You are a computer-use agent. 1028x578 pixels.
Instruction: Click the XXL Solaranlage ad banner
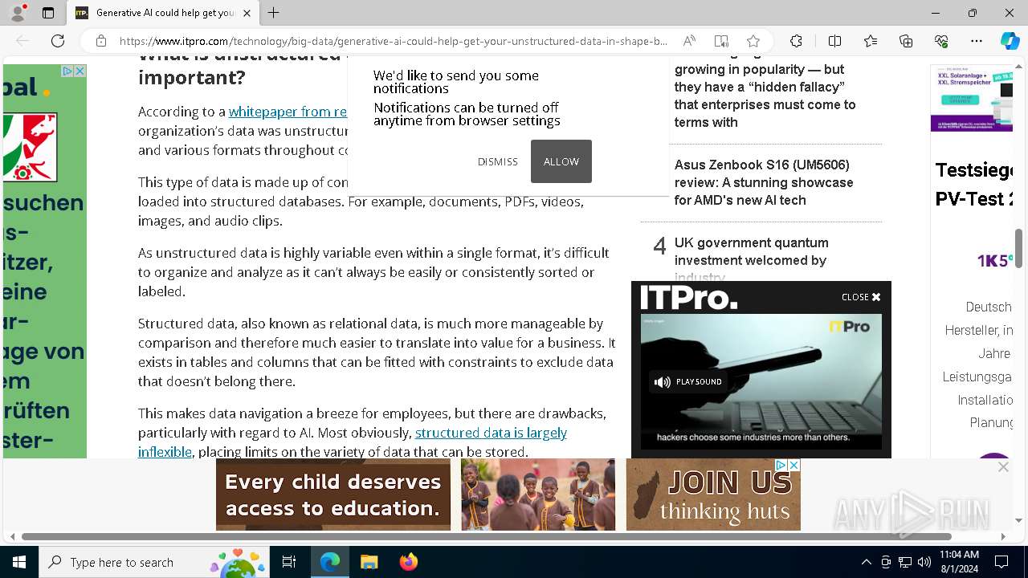point(972,98)
